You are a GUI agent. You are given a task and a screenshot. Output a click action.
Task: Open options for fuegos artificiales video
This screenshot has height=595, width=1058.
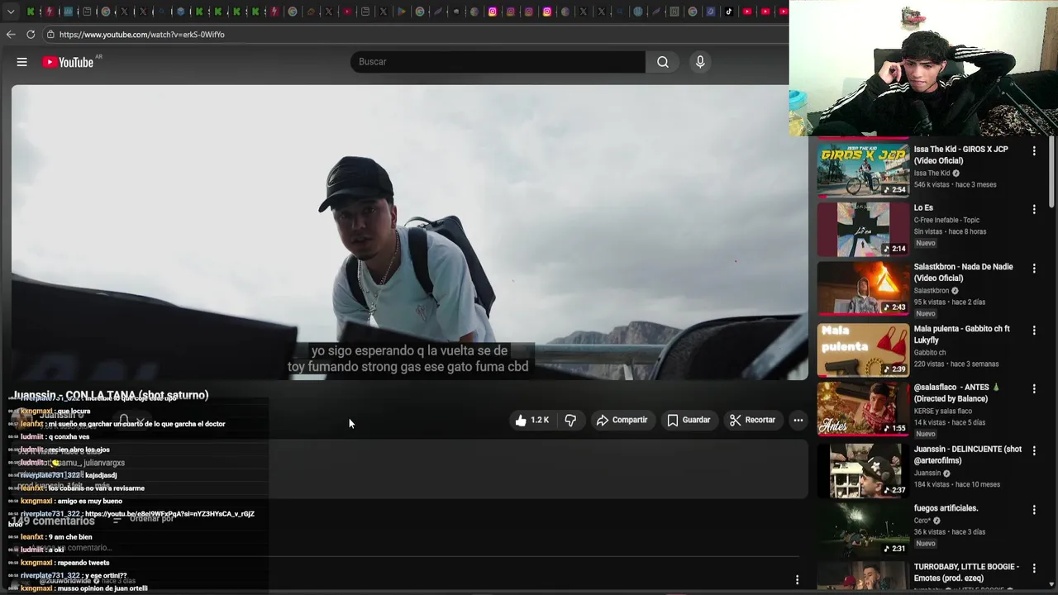tap(1034, 510)
